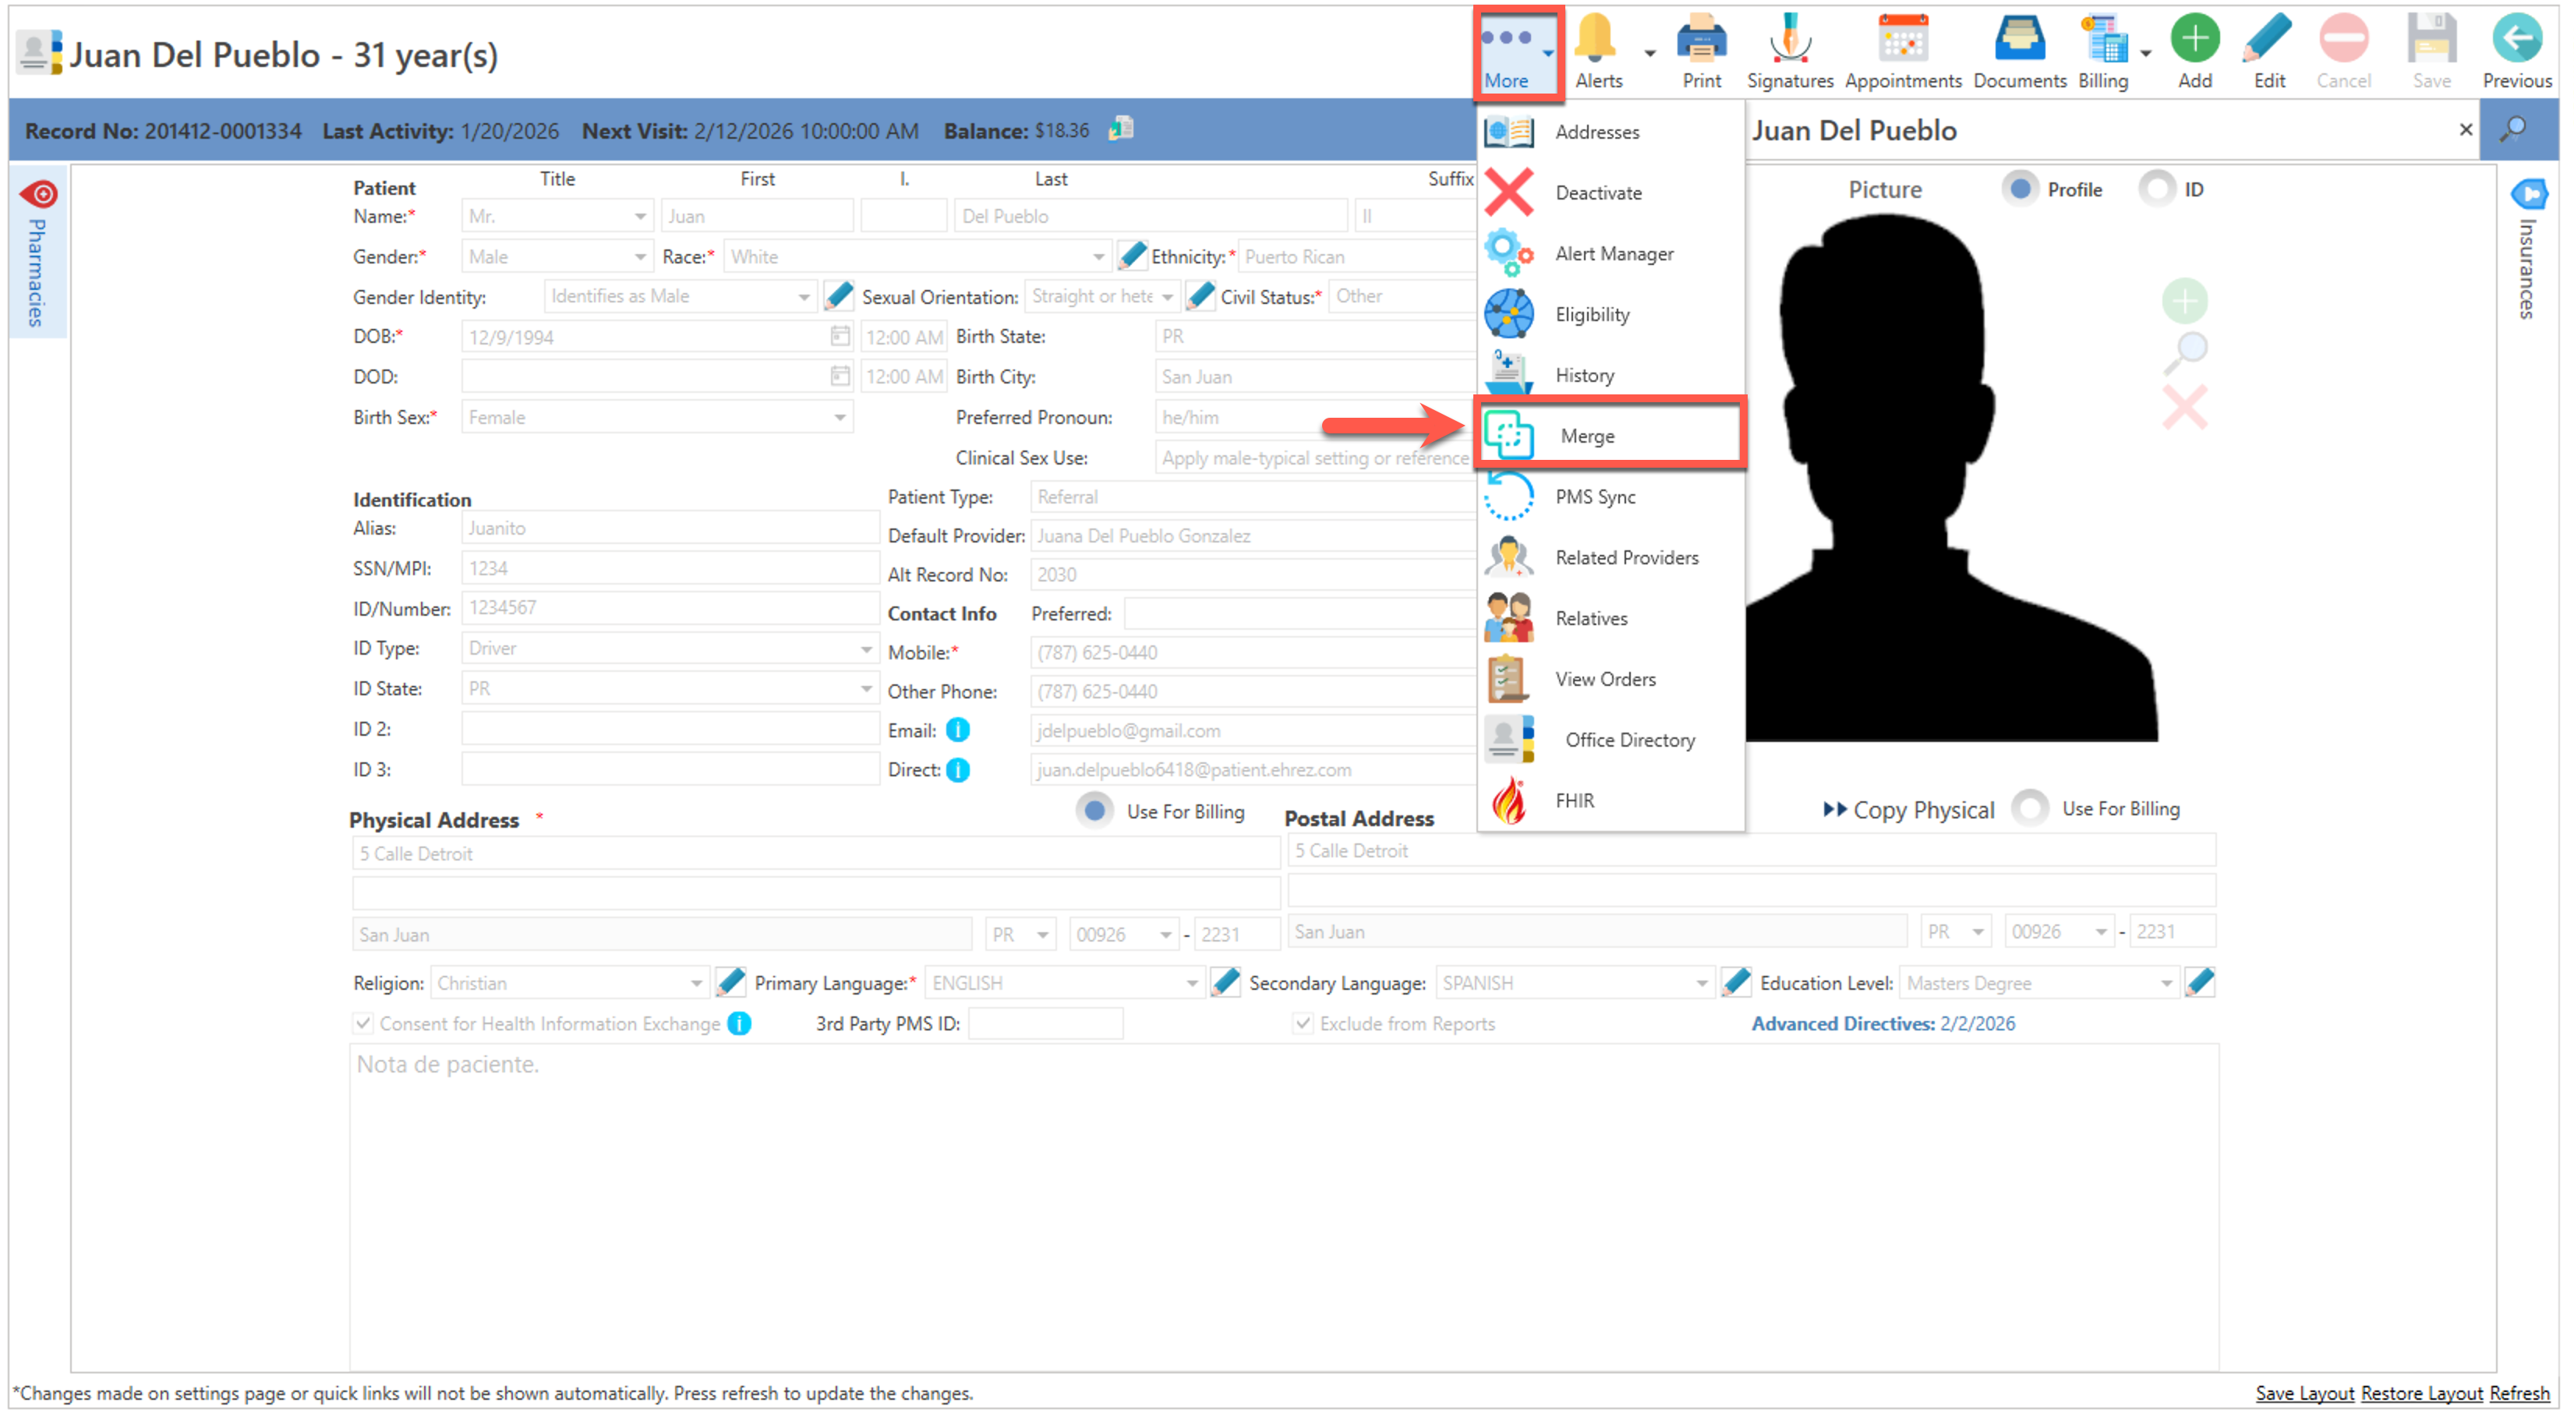
Task: Expand the Education Level dropdown
Action: click(x=2164, y=984)
